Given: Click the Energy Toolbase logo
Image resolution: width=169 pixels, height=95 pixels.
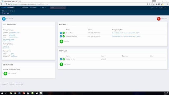Looking at the screenshot, I should (x=8, y=8).
